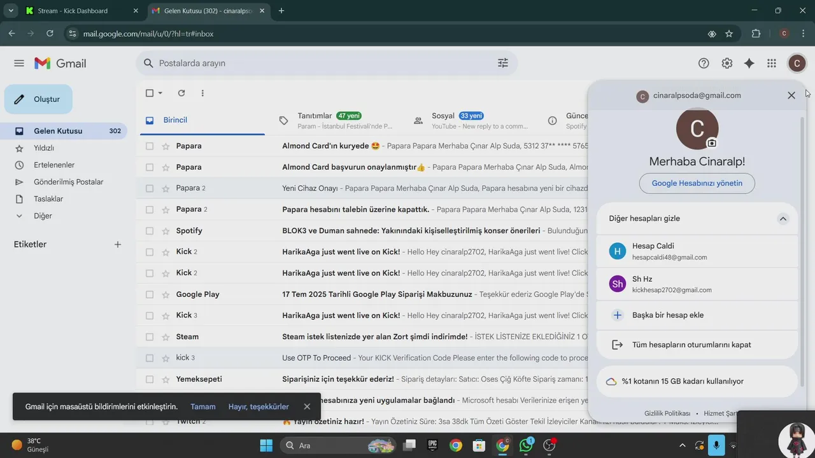Click Tamam on notification banner
The image size is (815, 458).
tap(203, 406)
